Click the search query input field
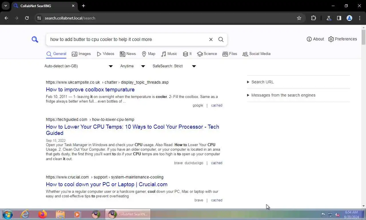Image resolution: width=366 pixels, height=220 pixels. tap(127, 40)
